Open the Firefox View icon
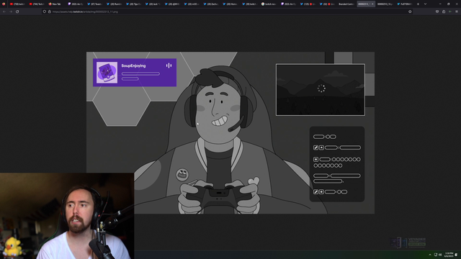Image resolution: width=461 pixels, height=259 pixels. tap(4, 4)
